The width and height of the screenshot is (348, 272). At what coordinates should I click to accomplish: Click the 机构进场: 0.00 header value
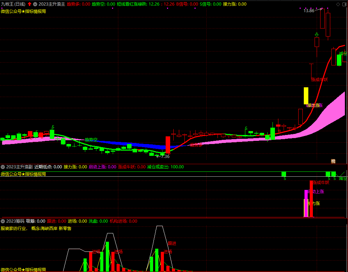[124, 221]
